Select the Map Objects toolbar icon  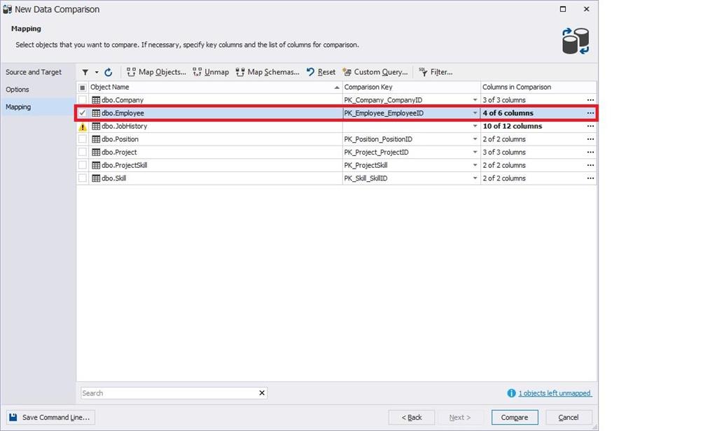[132, 71]
